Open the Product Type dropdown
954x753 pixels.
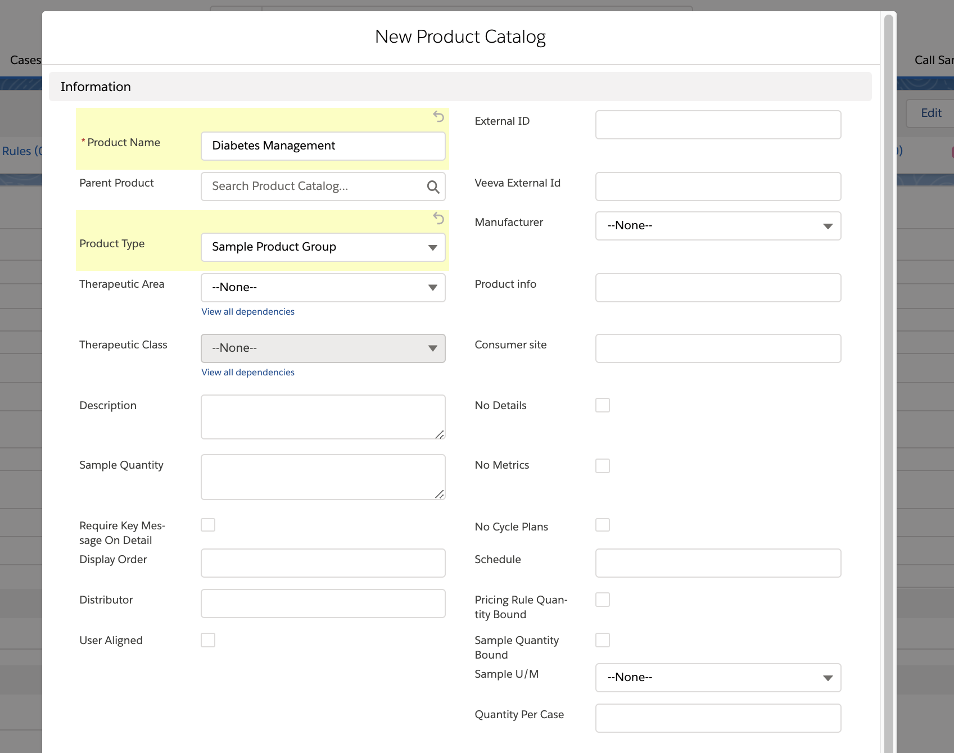coord(323,247)
